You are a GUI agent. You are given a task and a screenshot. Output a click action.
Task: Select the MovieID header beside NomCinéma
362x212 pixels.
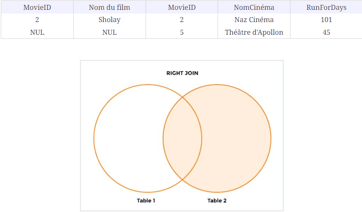(x=182, y=7)
